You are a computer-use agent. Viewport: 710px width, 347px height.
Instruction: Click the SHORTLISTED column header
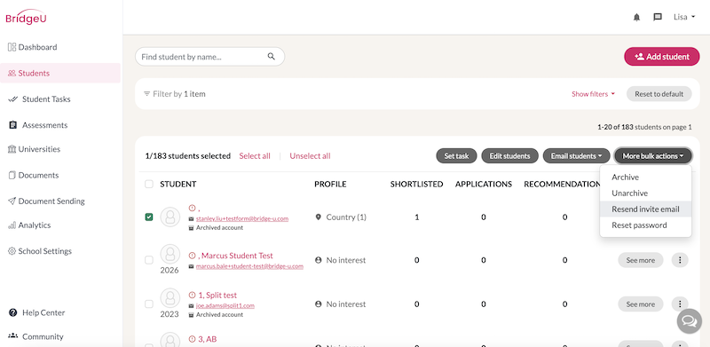[x=416, y=184]
